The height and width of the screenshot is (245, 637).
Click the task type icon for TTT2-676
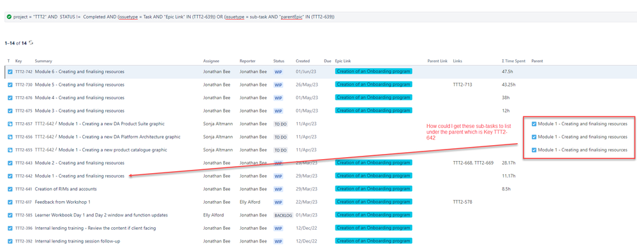click(x=10, y=98)
